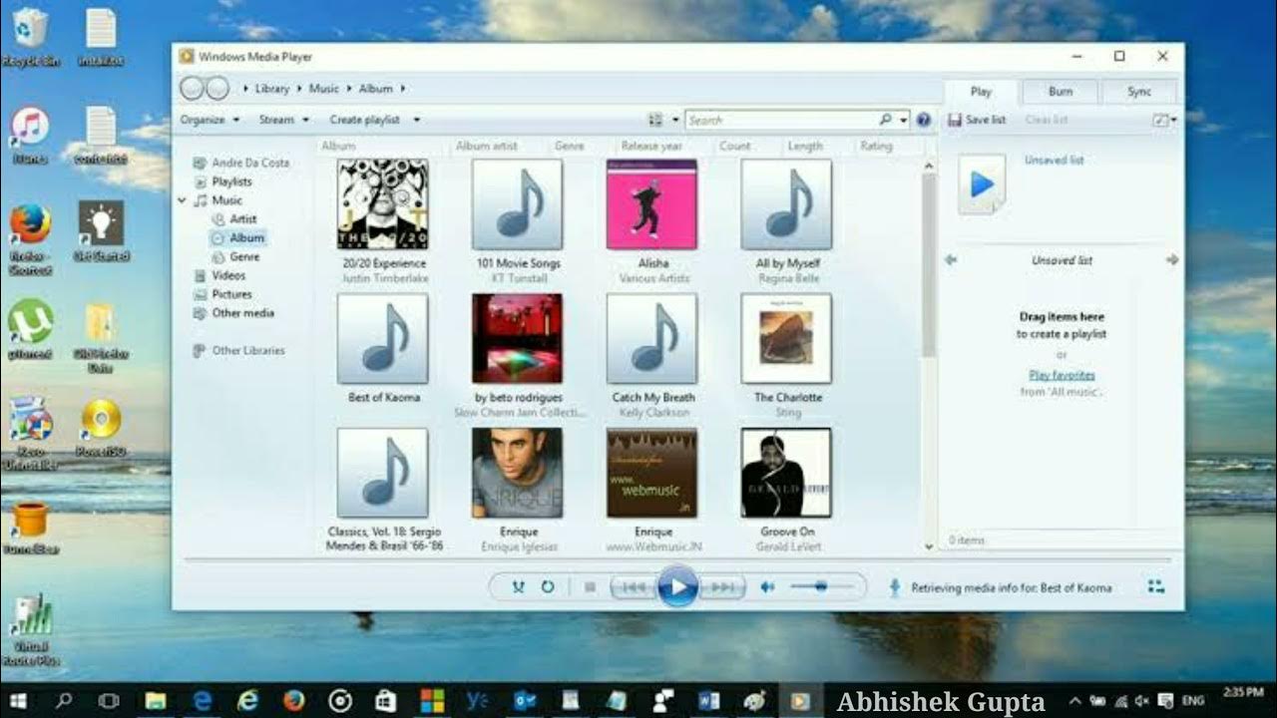This screenshot has height=718, width=1277.
Task: Select the Groove On album cover
Action: point(786,474)
